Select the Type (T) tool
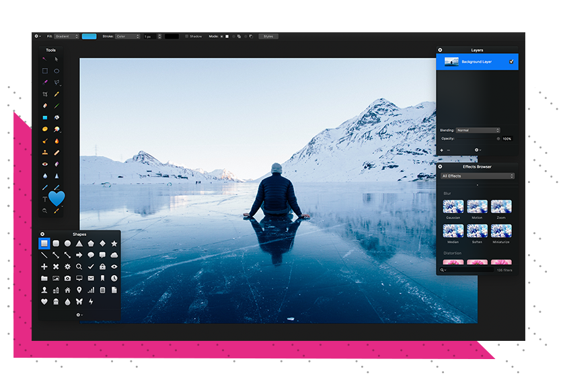The width and height of the screenshot is (565, 390). click(45, 200)
